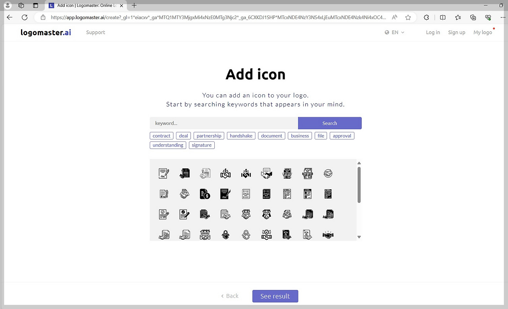Choose the business keyword tag
Image resolution: width=508 pixels, height=309 pixels.
click(x=300, y=136)
